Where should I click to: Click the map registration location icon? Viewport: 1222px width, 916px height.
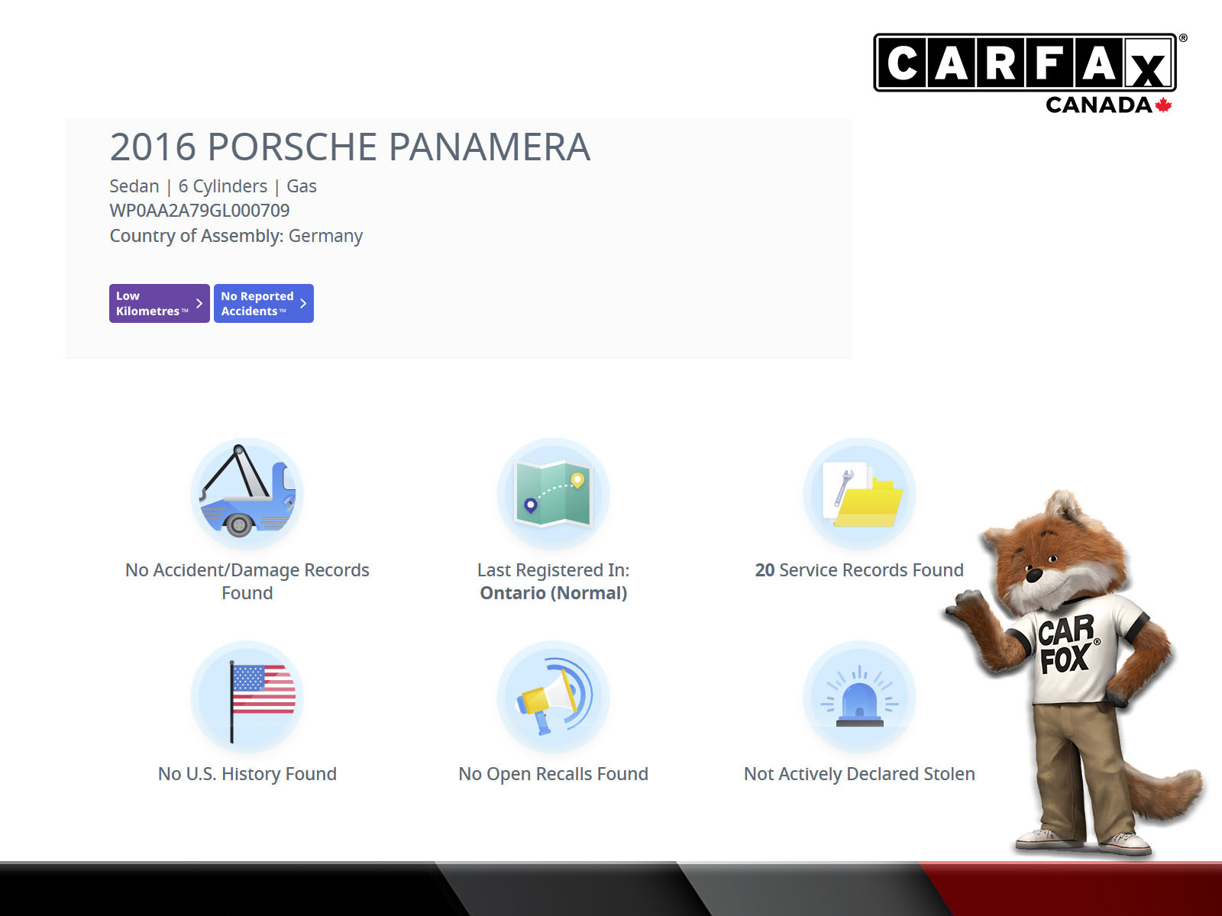(x=553, y=494)
